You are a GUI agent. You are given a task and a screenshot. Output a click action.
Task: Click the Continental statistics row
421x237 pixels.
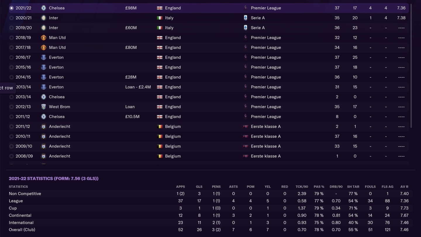[209, 215]
